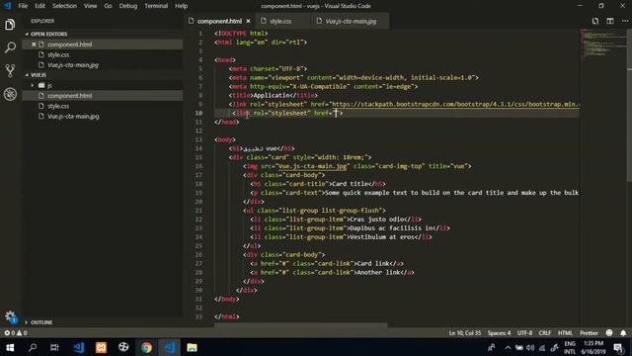Switch to Google Chrome on the taskbar
Screen dimensions: 632x356
point(146,347)
